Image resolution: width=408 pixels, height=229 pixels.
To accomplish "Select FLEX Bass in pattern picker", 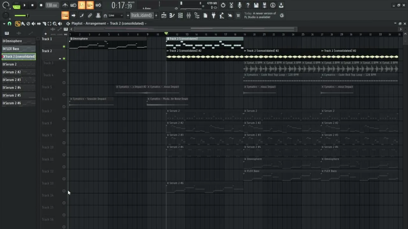I will click(x=18, y=49).
